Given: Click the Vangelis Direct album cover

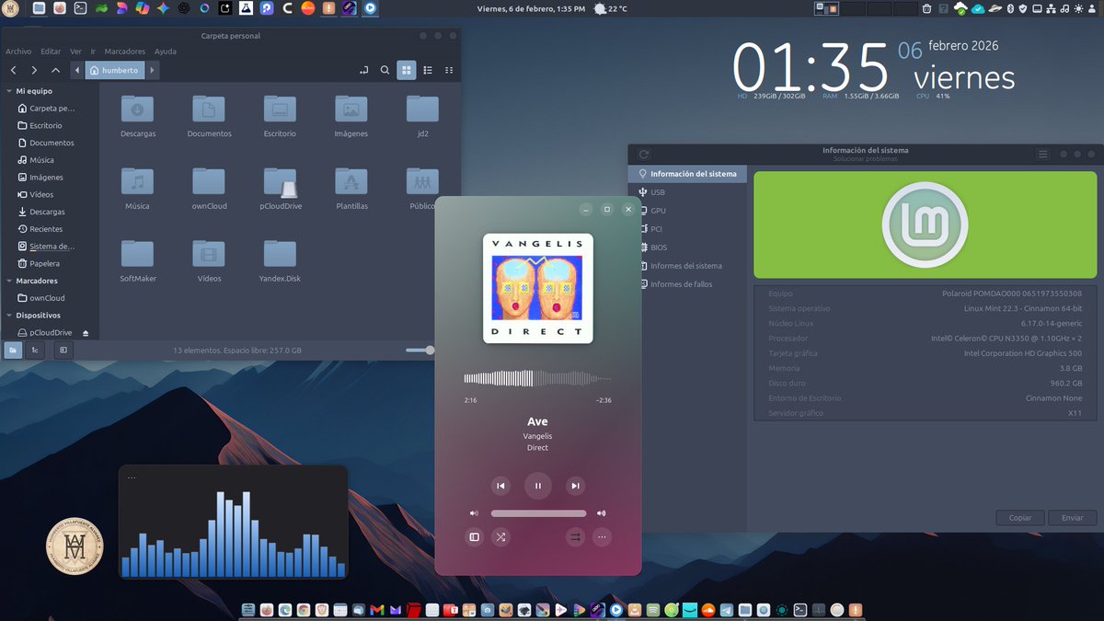Looking at the screenshot, I should (x=538, y=288).
